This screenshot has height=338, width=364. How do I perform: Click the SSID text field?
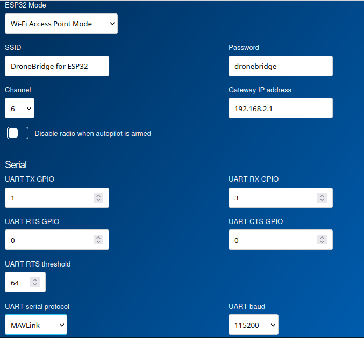(x=56, y=67)
